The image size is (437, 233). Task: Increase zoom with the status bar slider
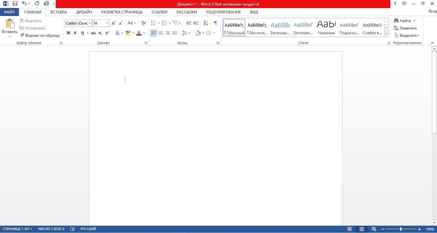(x=419, y=229)
